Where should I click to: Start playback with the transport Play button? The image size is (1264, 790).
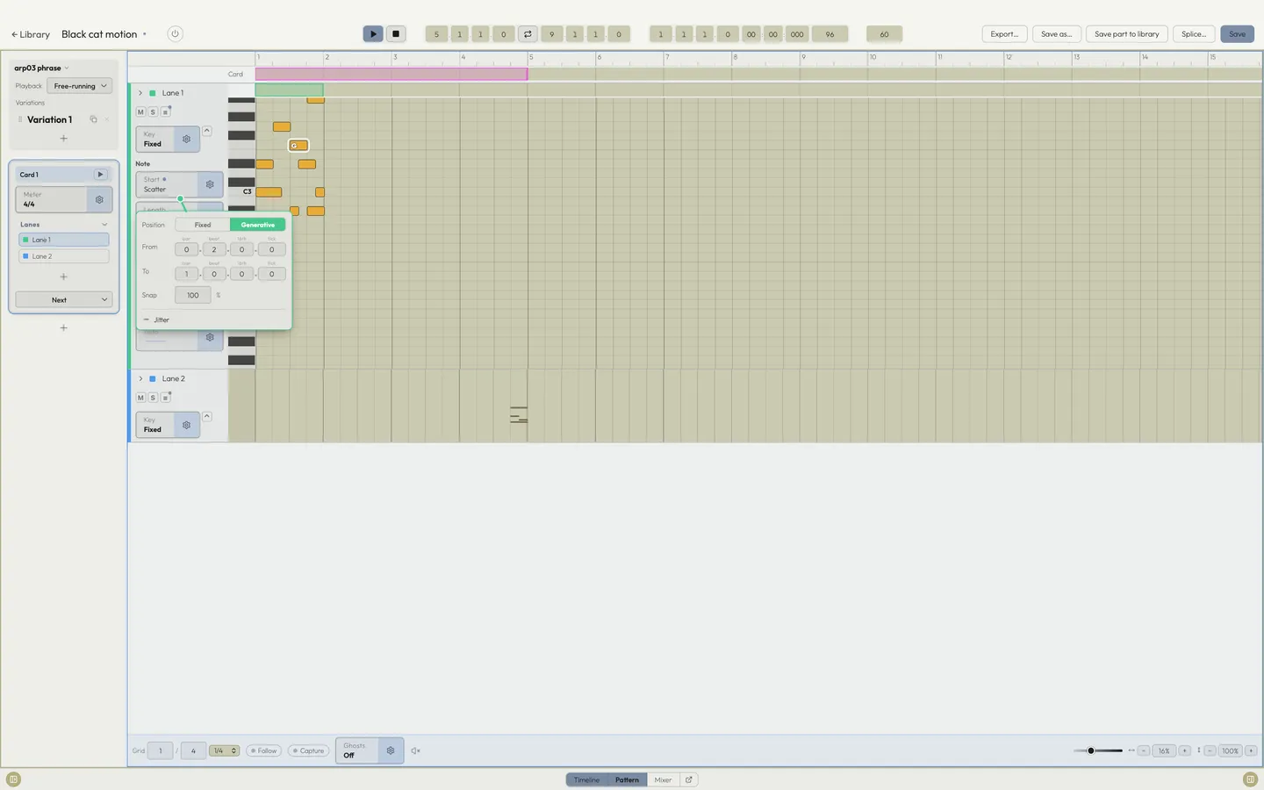(373, 34)
